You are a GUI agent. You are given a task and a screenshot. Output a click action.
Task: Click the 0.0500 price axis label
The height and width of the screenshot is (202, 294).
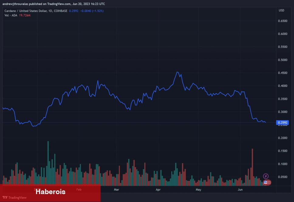point(282,177)
